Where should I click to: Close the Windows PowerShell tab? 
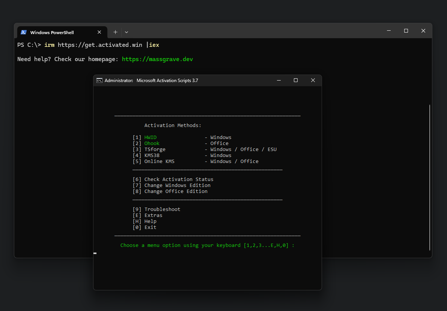coord(99,32)
